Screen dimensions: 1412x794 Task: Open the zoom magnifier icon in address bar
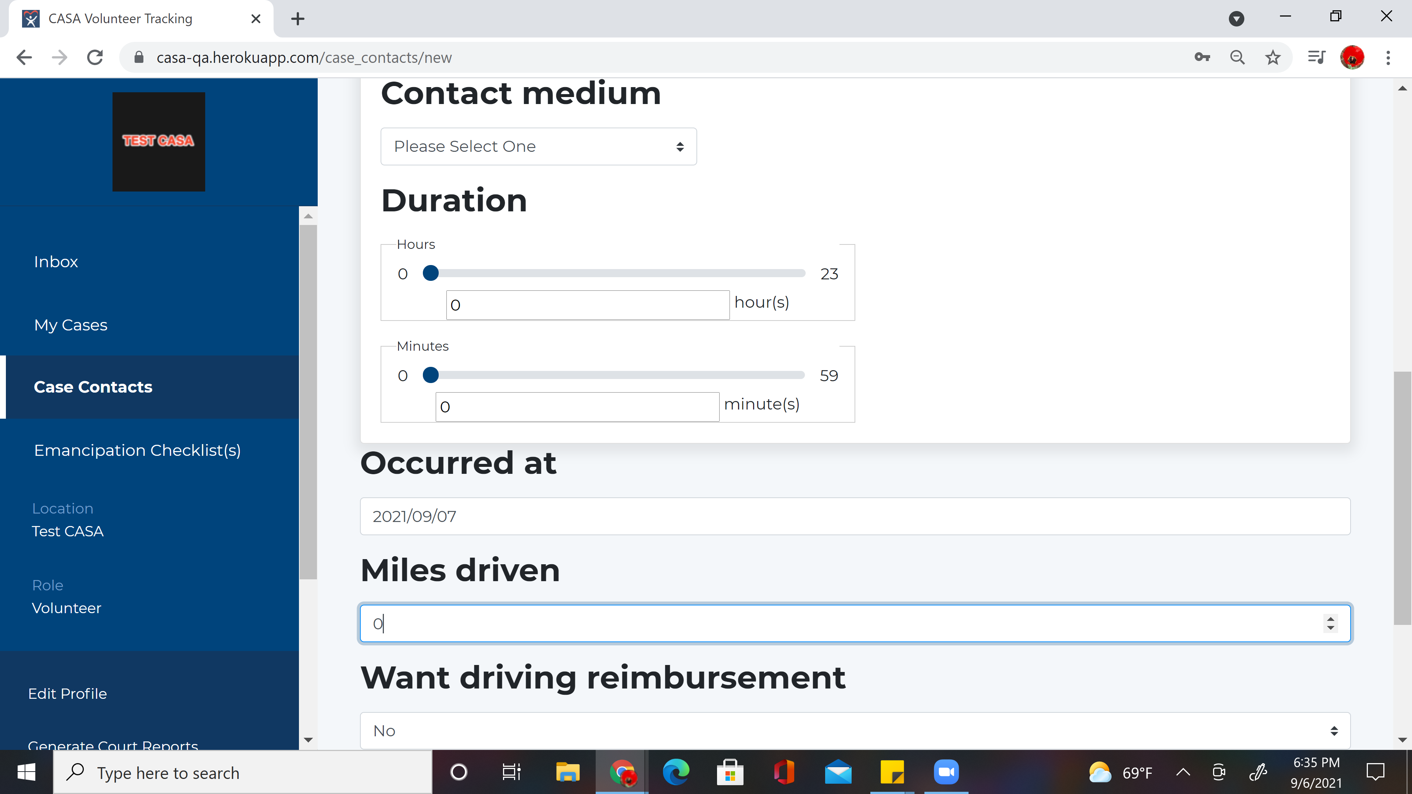pos(1237,58)
